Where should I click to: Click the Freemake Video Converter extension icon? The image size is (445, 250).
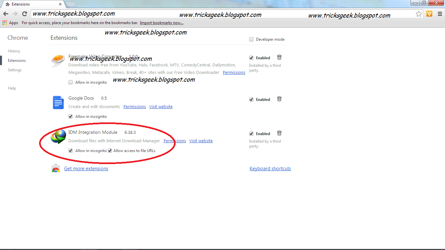coord(58,61)
